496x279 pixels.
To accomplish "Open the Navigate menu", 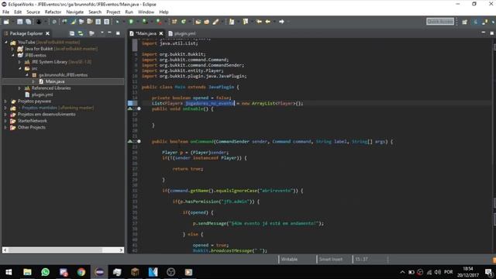I will point(74,12).
